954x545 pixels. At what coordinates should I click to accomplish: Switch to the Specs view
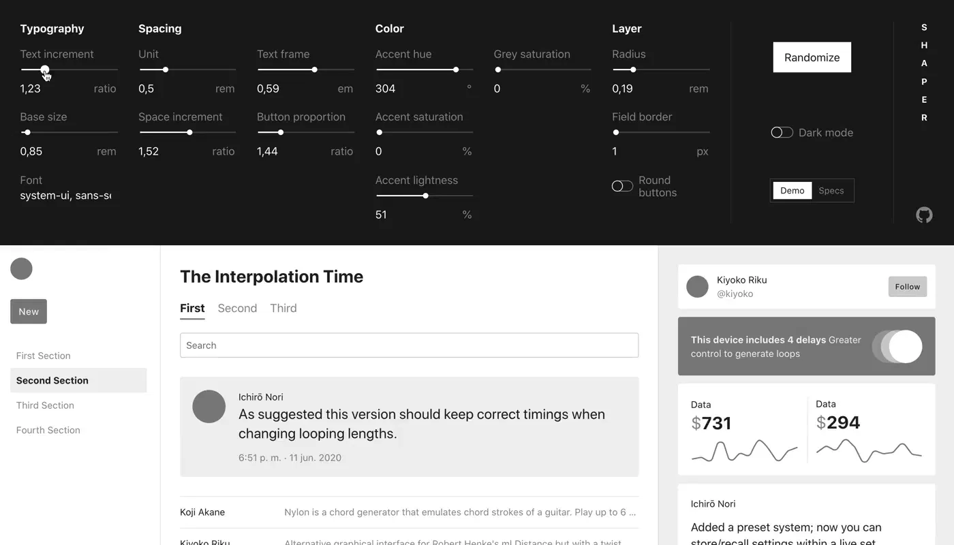831,191
